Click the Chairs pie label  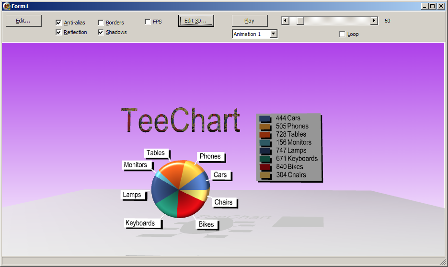(x=223, y=202)
